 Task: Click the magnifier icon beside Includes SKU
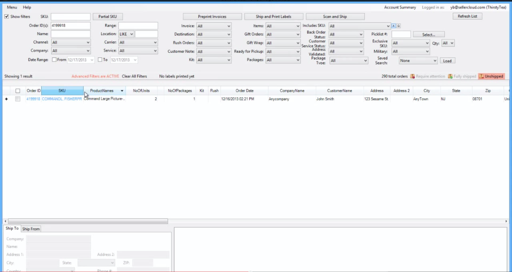tap(398, 26)
